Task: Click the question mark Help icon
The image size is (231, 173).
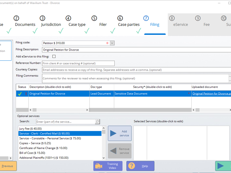Action: [132, 166]
